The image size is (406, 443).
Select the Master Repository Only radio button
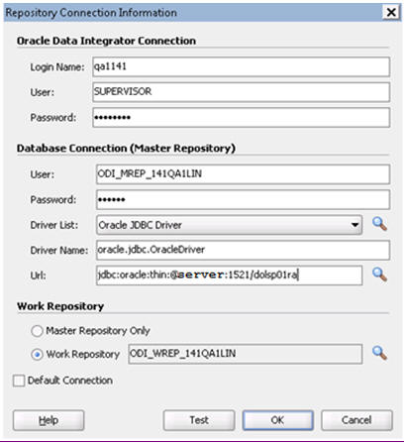(x=37, y=331)
